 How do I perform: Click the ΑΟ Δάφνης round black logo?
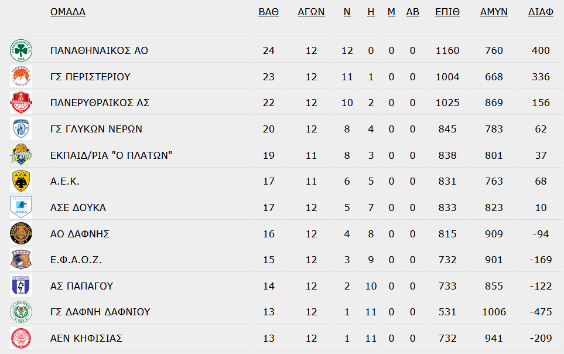point(21,233)
